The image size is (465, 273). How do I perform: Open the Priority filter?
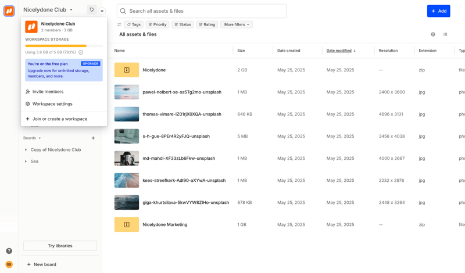158,24
